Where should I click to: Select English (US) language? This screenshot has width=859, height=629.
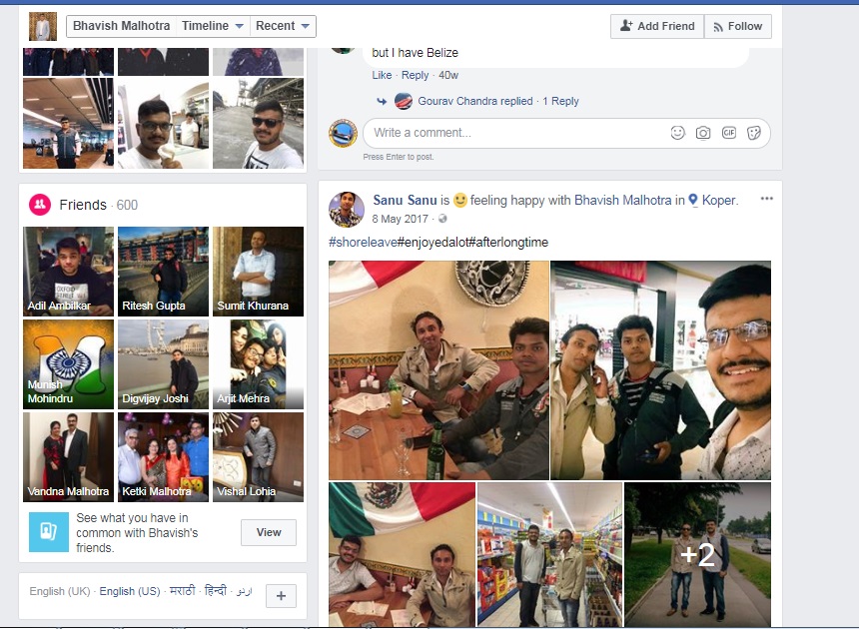click(130, 592)
